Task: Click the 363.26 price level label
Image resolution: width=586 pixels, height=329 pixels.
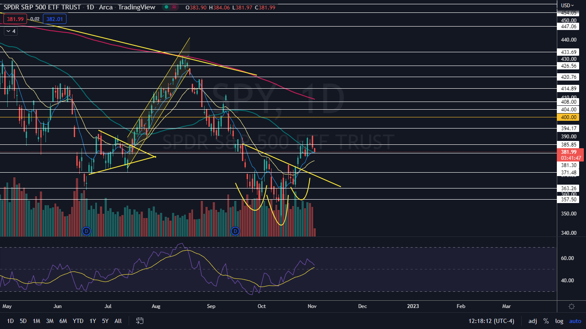Action: (x=568, y=188)
